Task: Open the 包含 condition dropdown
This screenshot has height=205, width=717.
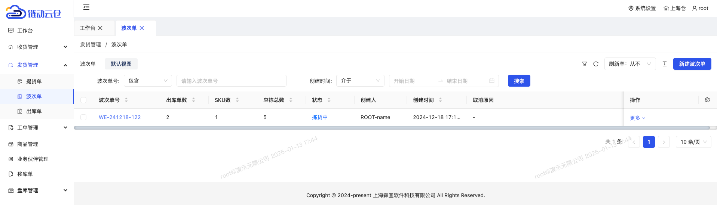Action: (x=148, y=81)
